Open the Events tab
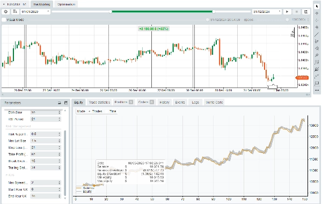The width and height of the screenshot is (322, 204). click(180, 103)
